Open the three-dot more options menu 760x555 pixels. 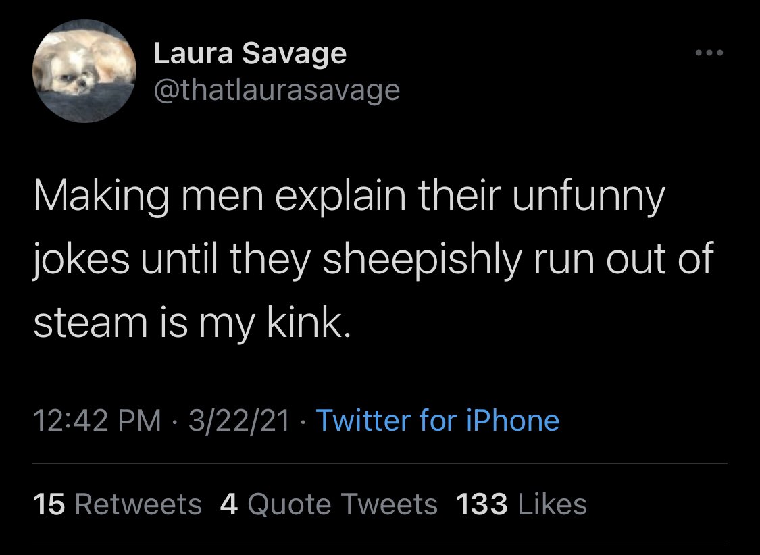(709, 52)
